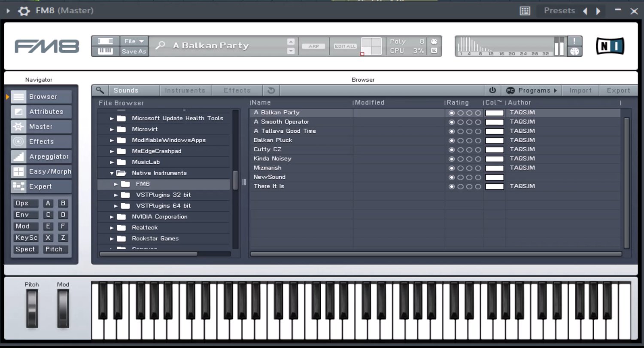Switch to the Effects browser tab

(237, 90)
